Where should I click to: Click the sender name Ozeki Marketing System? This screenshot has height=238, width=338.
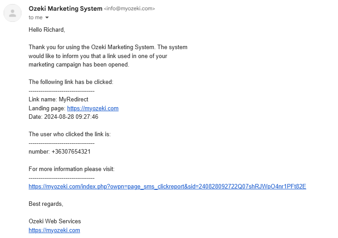point(65,8)
